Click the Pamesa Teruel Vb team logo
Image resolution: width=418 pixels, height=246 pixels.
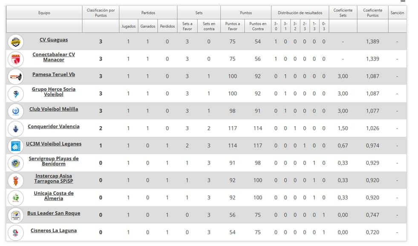[16, 76]
